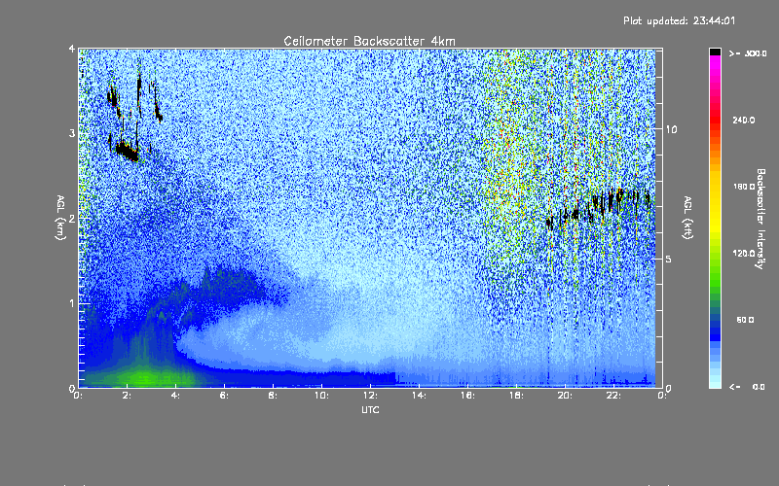
Task: Click the "AGL (km)" left axis label
Action: pos(60,218)
